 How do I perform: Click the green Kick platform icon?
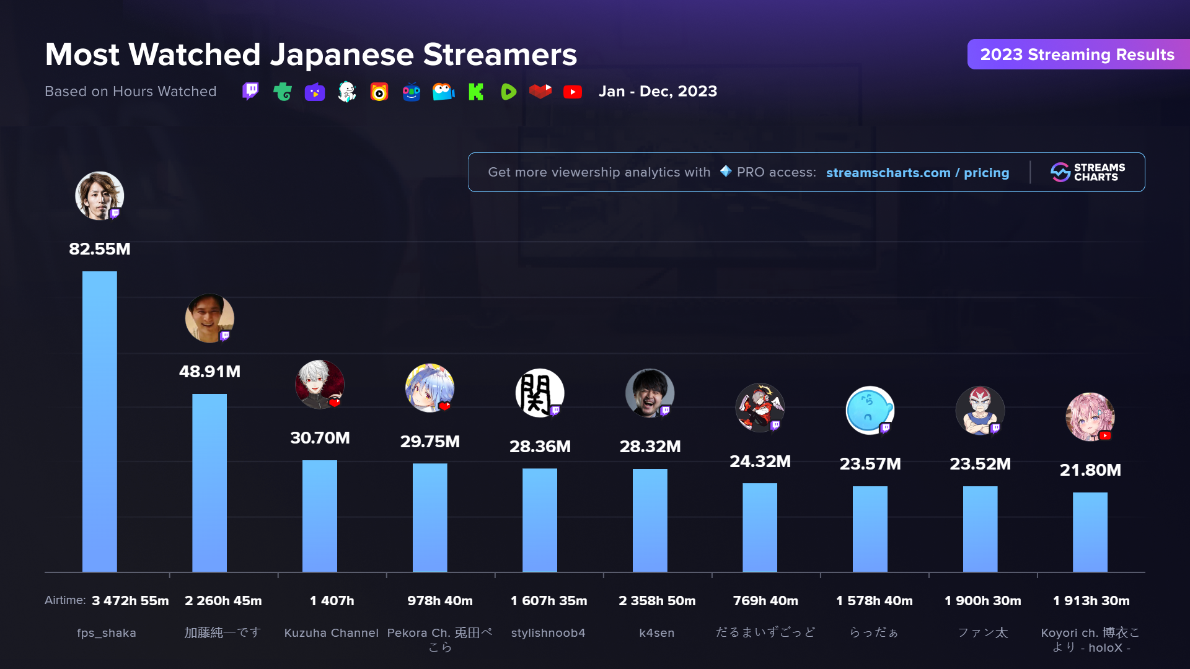coord(476,92)
